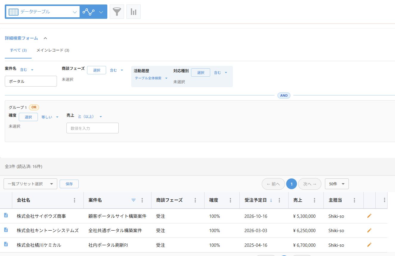Select the すべて tab
Viewport: 395px width, 256px height.
(18, 50)
